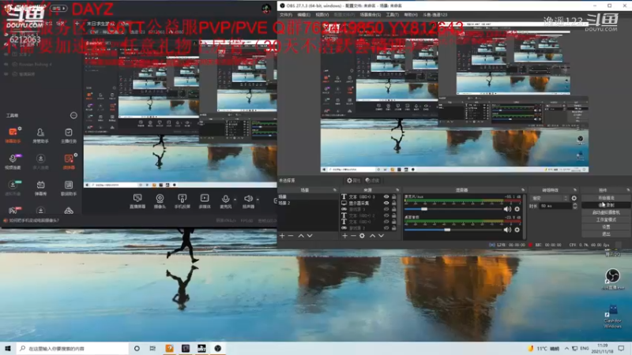Select 场景 2 in scenes list
The height and width of the screenshot is (355, 632).
308,203
